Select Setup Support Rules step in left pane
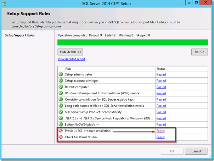This screenshot has width=214, height=161. pos(19,35)
